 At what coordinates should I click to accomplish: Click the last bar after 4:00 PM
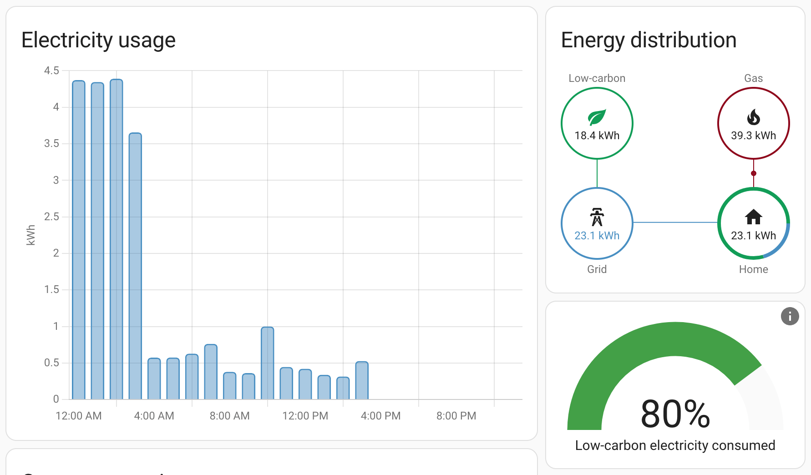362,380
